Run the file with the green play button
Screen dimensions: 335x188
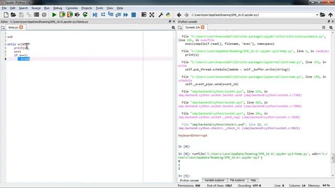[54, 15]
